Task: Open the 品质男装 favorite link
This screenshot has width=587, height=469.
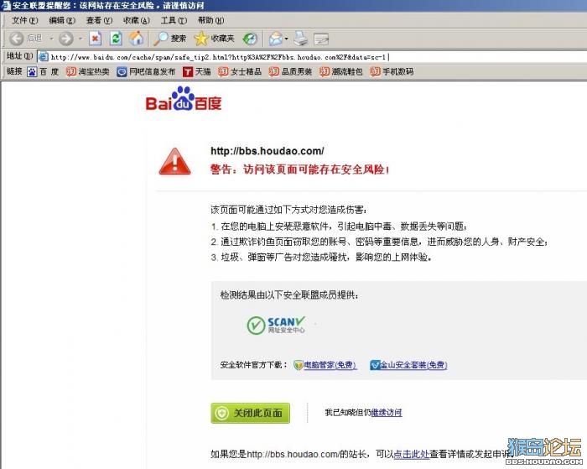Action: coord(290,71)
